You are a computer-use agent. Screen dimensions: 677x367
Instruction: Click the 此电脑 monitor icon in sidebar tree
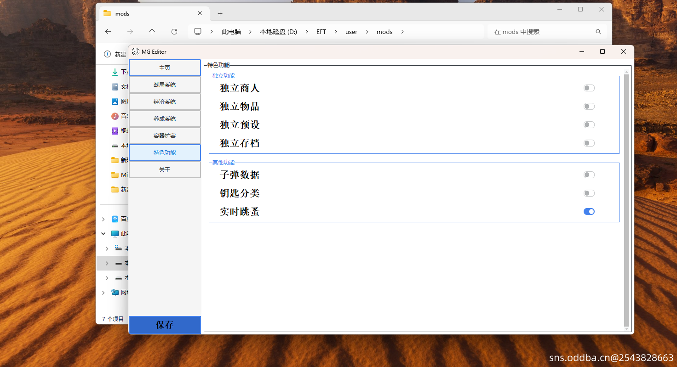tap(115, 234)
